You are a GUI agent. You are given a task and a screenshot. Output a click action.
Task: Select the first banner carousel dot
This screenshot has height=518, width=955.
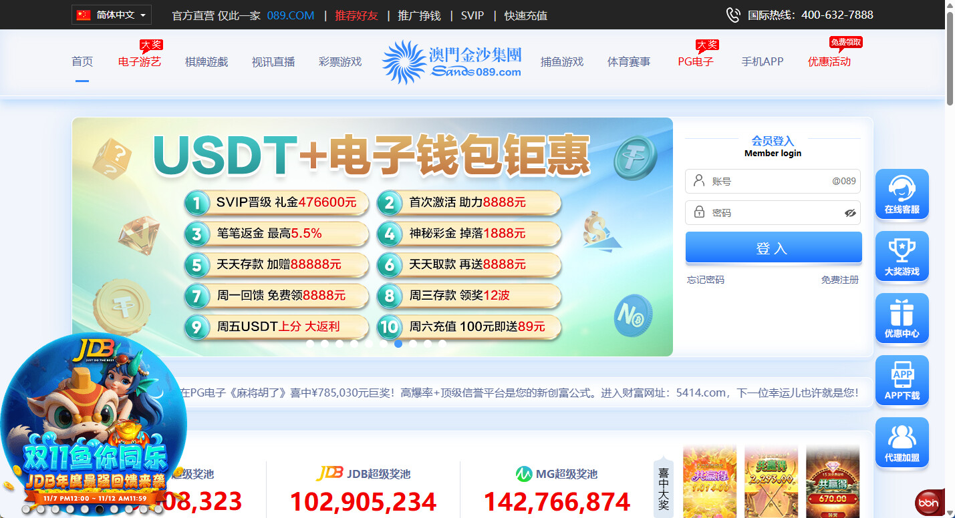tap(310, 344)
